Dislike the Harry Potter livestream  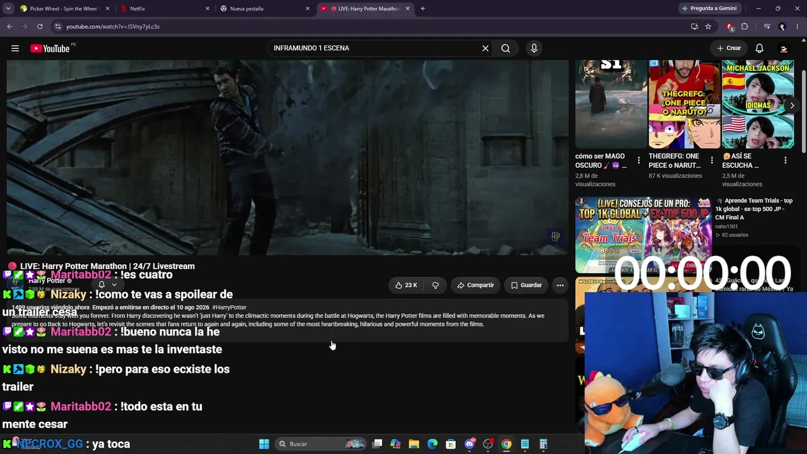pos(436,285)
